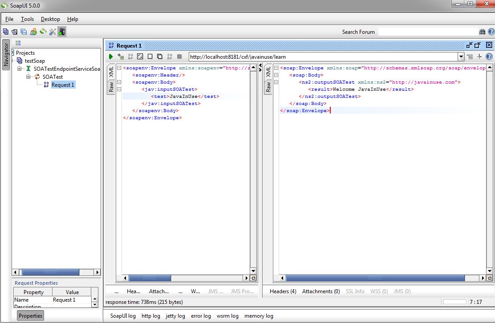Screen dimensions: 495x323
Task: Open Preferences wrench-and-screwdriver icon
Action: coord(53,32)
